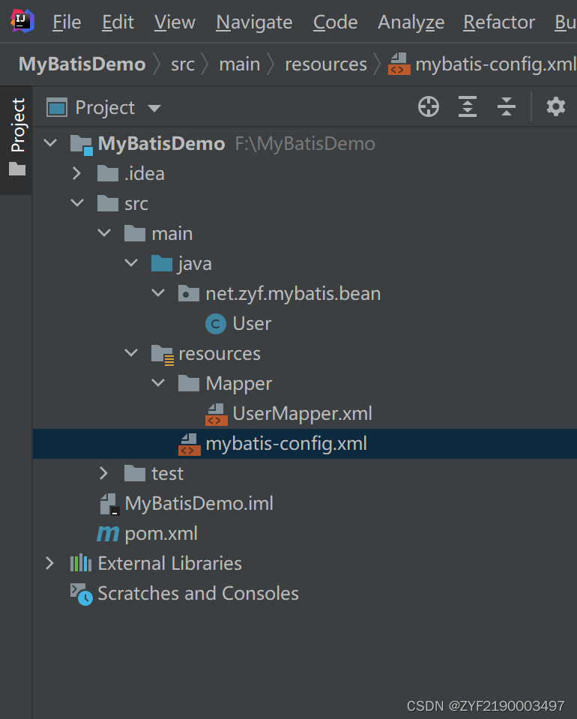Select resources folder label in tree
The height and width of the screenshot is (719, 577).
coord(220,354)
